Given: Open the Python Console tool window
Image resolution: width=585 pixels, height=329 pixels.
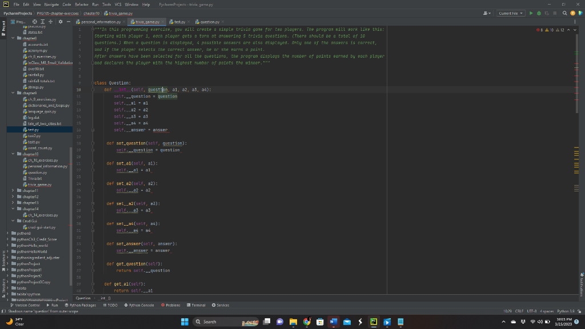Looking at the screenshot, I should [140, 305].
